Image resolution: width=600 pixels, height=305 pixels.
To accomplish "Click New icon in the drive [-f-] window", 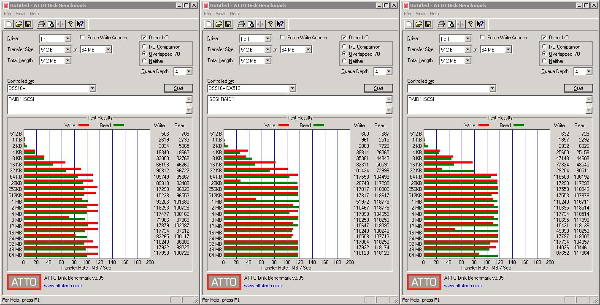I will point(9,24).
